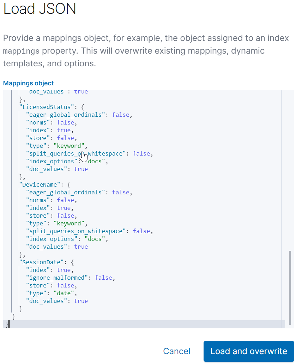Click the Mappings object label
This screenshot has width=296, height=364.
pyautogui.click(x=28, y=83)
